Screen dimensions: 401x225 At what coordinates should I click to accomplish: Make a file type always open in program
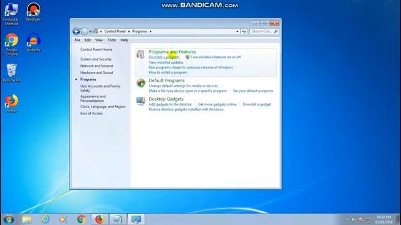(x=187, y=91)
